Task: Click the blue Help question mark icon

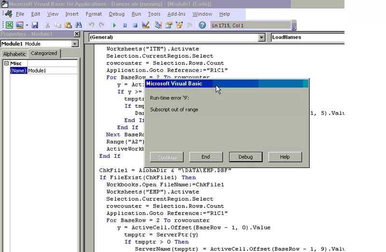Action: click(202, 25)
